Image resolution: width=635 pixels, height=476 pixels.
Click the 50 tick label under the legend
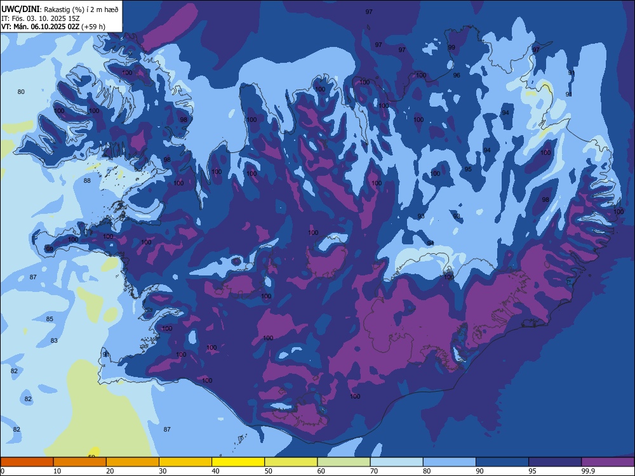[x=269, y=471]
